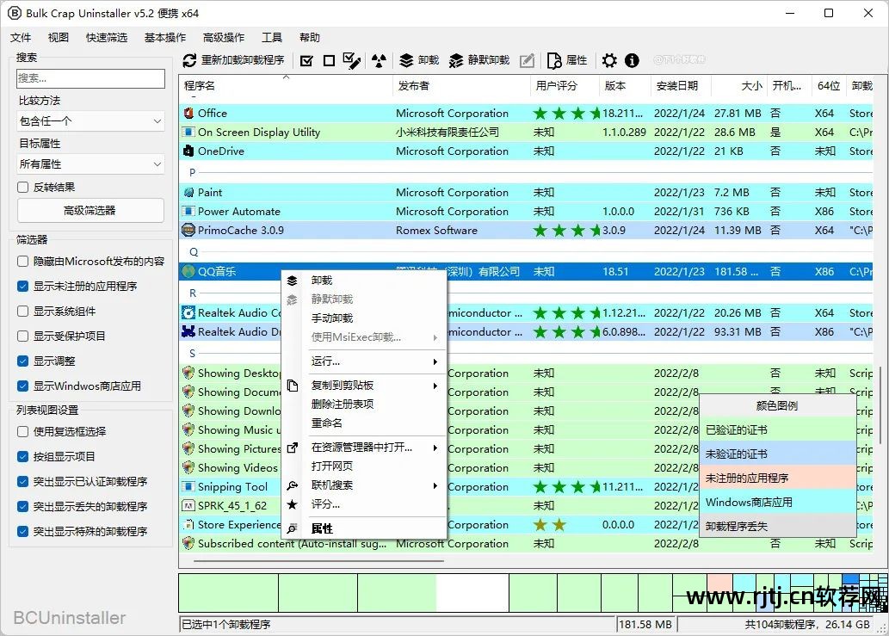This screenshot has width=889, height=636.
Task: Click the info circle toolbar icon
Action: (x=632, y=60)
